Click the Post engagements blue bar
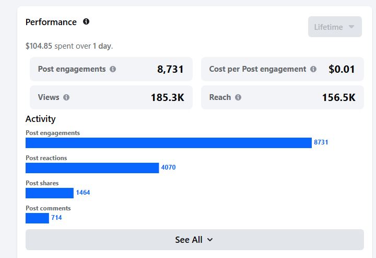 (169, 143)
